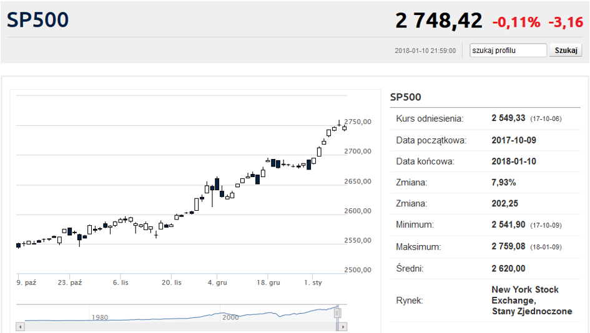The height and width of the screenshot is (333, 590).
Task: Click the navigator scrollbar right arrow
Action: click(x=343, y=326)
